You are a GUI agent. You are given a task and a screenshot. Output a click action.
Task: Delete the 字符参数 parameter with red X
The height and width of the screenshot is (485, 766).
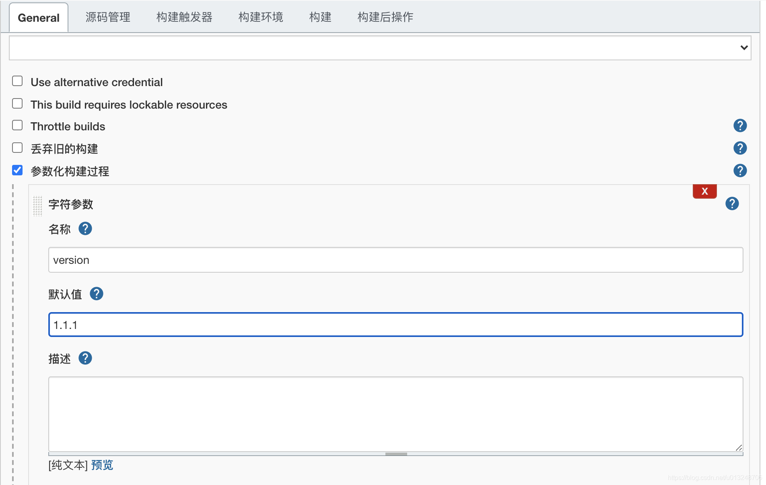704,191
